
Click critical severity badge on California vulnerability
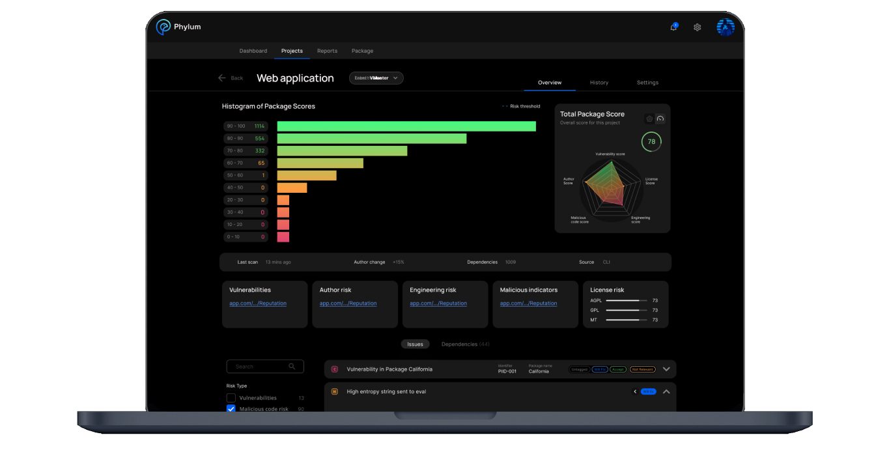click(x=335, y=369)
